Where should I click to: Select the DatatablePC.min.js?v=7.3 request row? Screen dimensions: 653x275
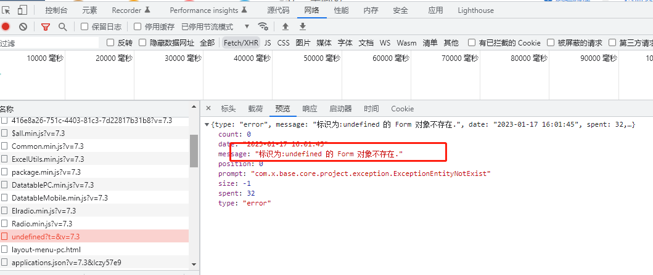click(94, 185)
